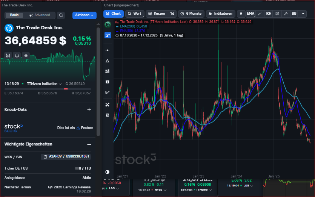Image resolution: width=315 pixels, height=197 pixels.
Task: Open the Chart tab
Action: click(x=113, y=14)
